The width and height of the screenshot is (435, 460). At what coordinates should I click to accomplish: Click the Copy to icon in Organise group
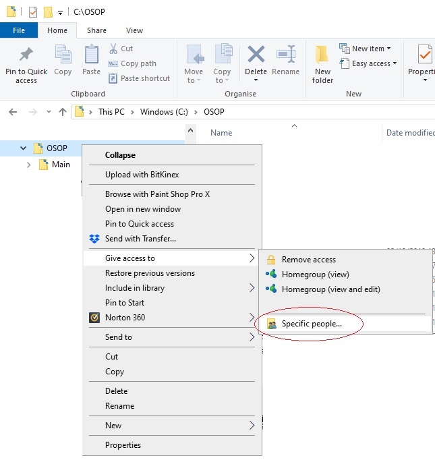(223, 53)
